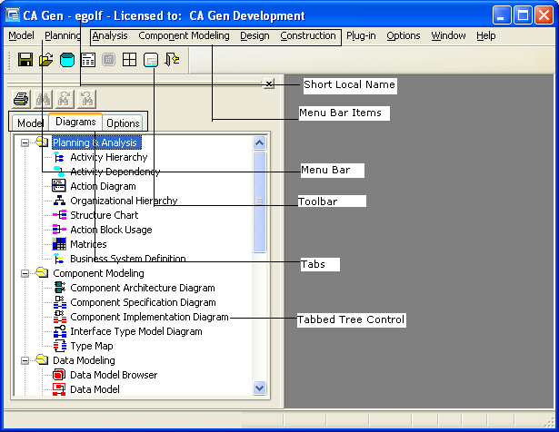Screen dimensions: 559x432
Task: Click the Data Model Browser icon
Action: [59, 375]
